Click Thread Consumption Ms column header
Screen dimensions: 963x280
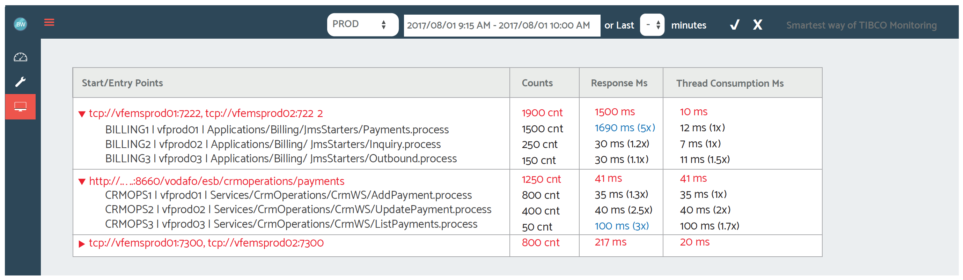coord(729,83)
